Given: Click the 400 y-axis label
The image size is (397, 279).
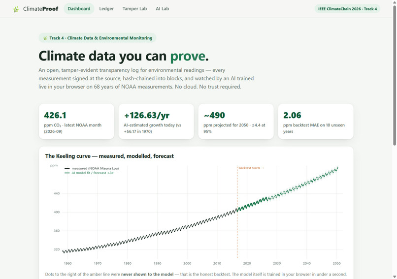Looking at the screenshot, I should click(x=57, y=212).
